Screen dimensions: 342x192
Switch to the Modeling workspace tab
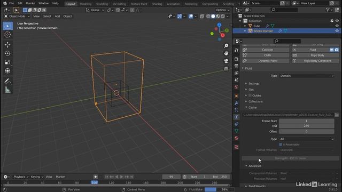tap(85, 4)
